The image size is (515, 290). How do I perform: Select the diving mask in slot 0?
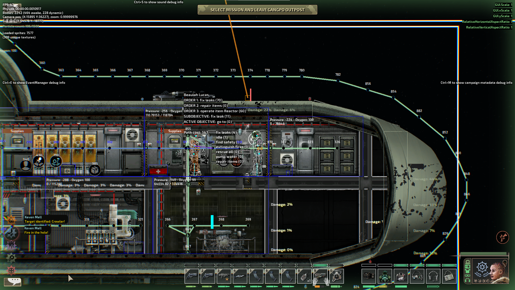[x=336, y=276]
